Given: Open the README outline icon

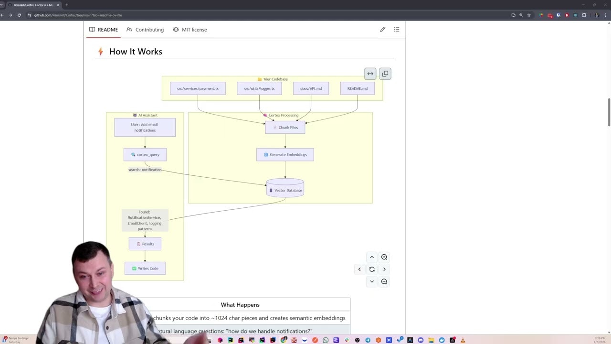Looking at the screenshot, I should click(x=396, y=30).
